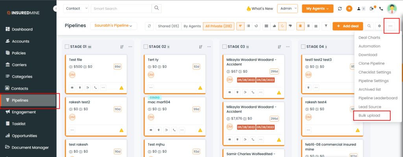
Task: Sort STAGE 01 using its sort icon
Action: pos(122,47)
